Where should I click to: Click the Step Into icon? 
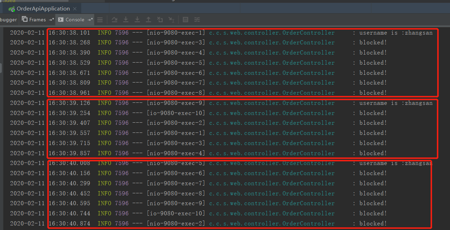click(126, 20)
